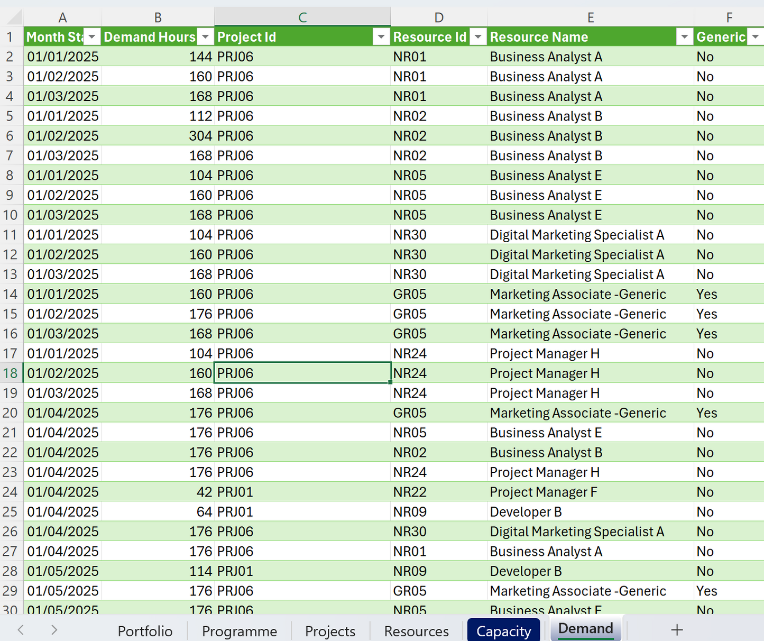Click the sheet navigation left arrow

pyautogui.click(x=20, y=630)
